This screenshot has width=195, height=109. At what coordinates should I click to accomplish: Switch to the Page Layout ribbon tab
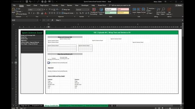(x=44, y=5)
